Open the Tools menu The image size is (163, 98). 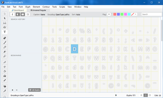[x=55, y=7]
